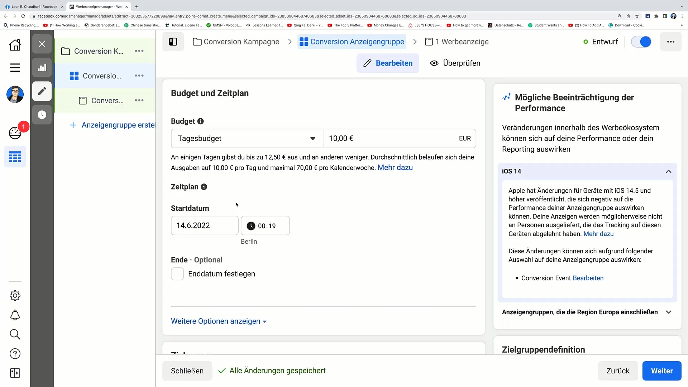Viewport: 688px width, 387px height.
Task: Switch to the Überprüfen tab
Action: tap(455, 63)
